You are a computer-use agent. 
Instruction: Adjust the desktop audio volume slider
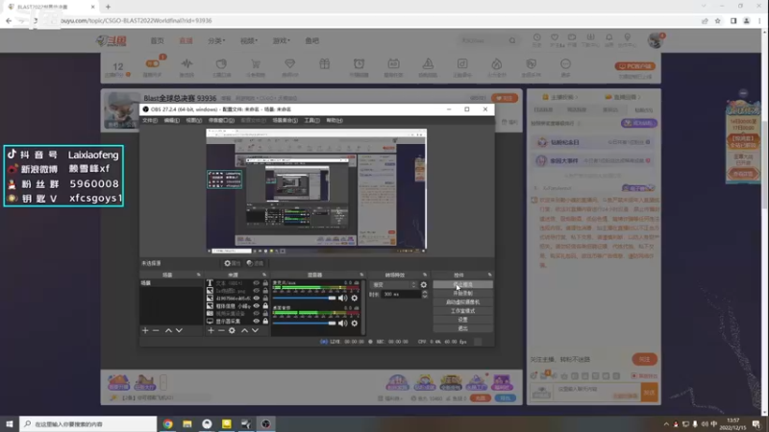click(x=304, y=324)
